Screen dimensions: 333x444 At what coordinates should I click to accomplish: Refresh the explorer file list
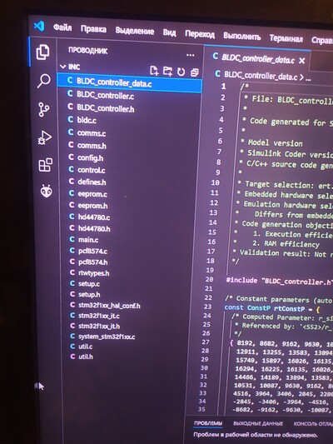(x=181, y=72)
